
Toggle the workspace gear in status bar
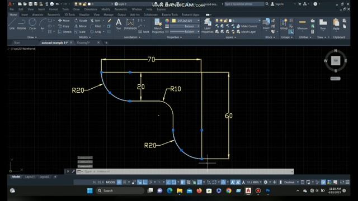[266, 182]
